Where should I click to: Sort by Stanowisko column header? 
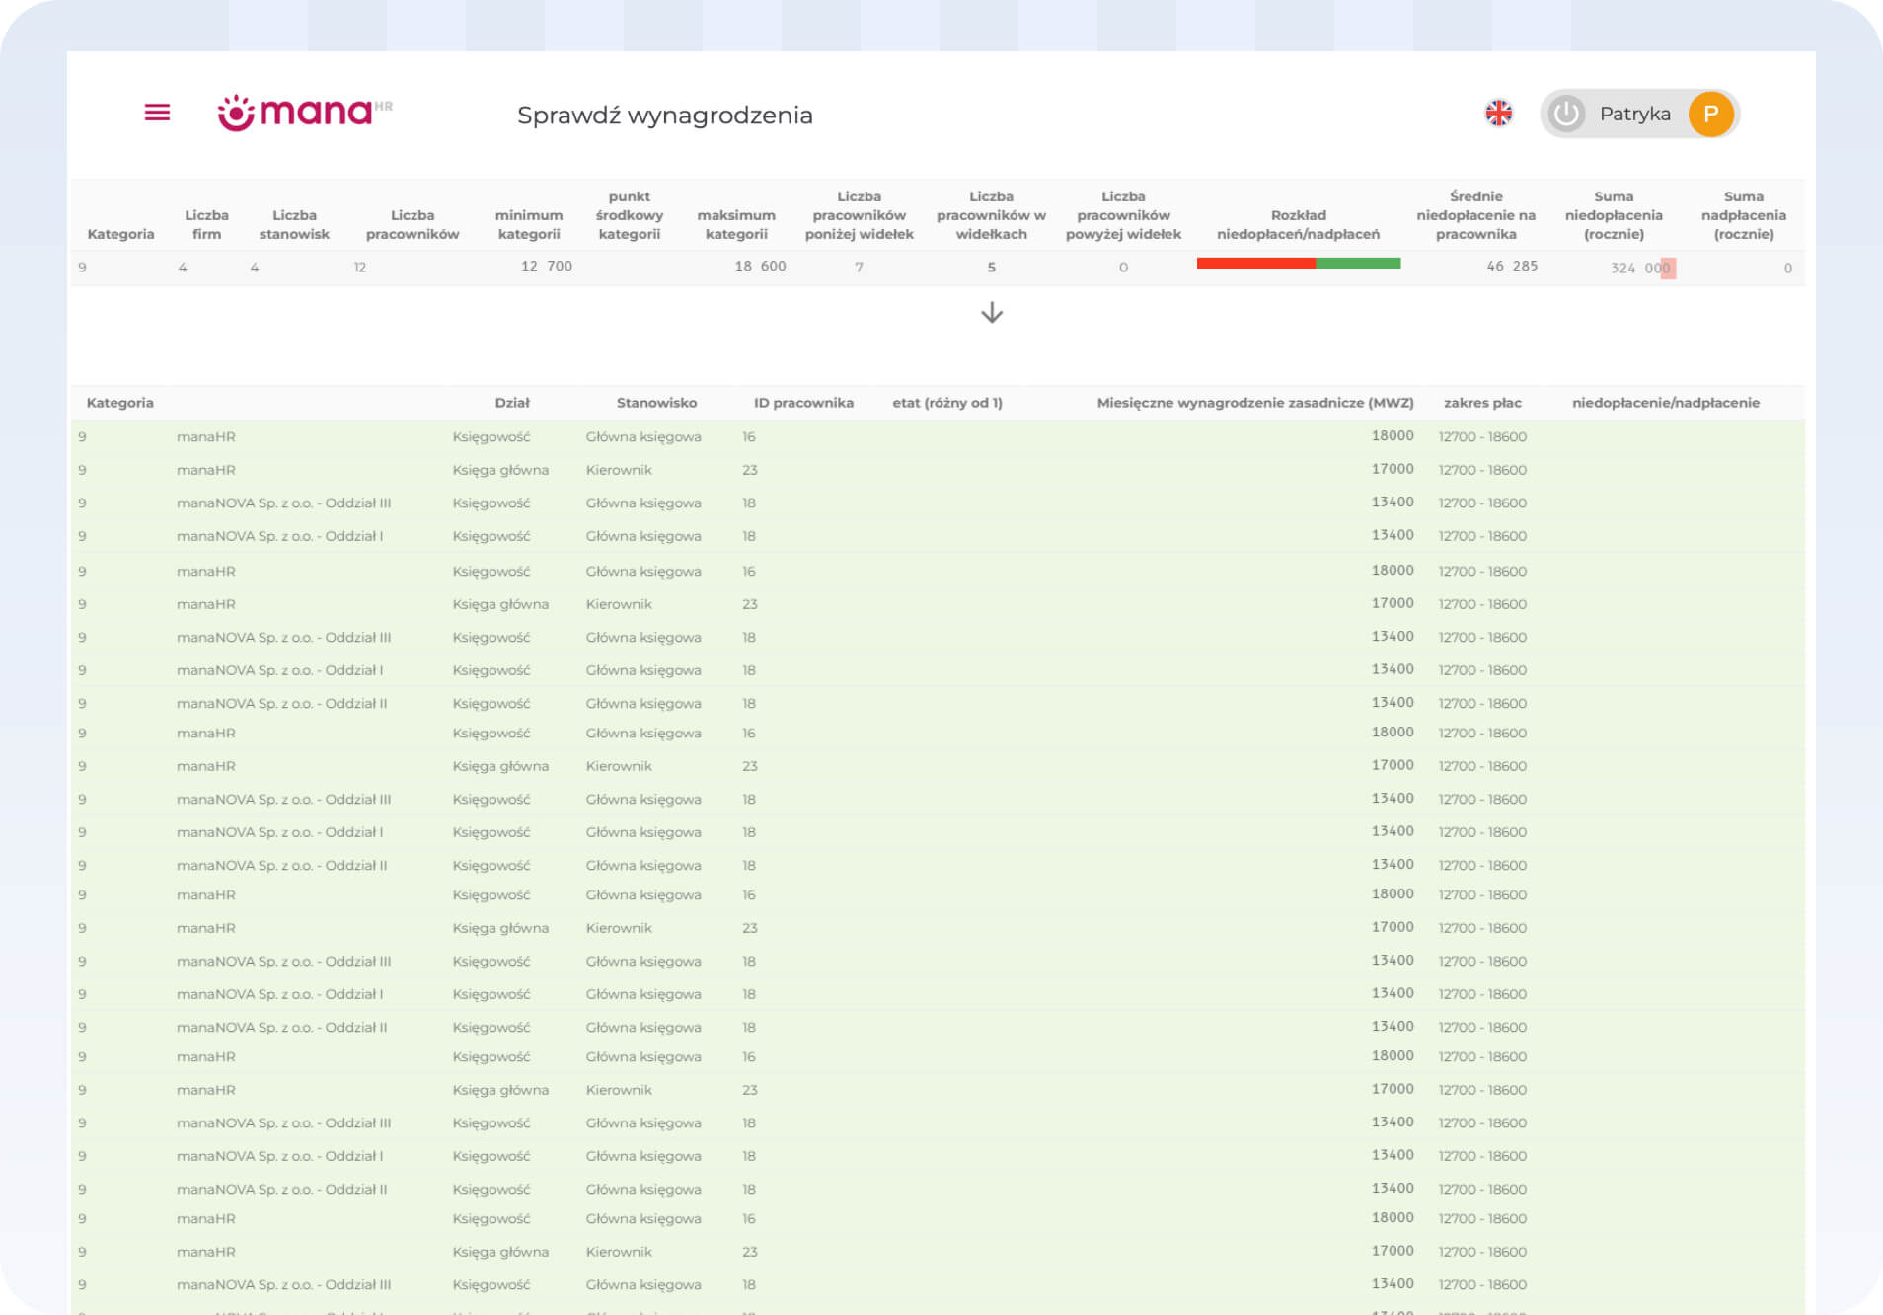click(656, 403)
